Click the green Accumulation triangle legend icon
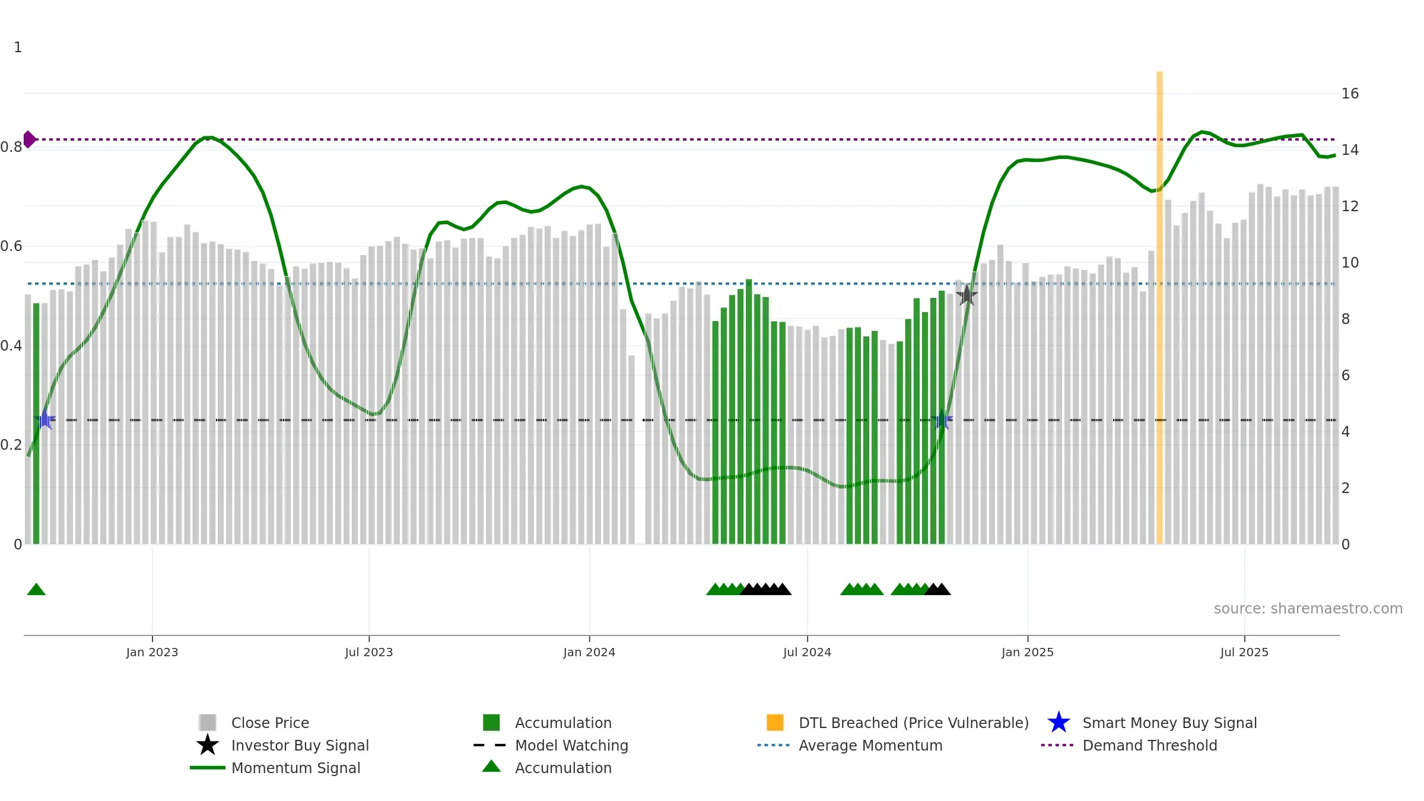Image resolution: width=1424 pixels, height=801 pixels. (x=491, y=767)
